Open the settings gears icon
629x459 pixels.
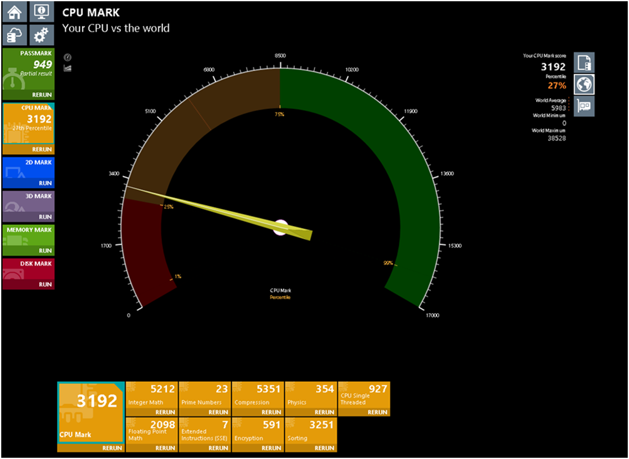click(x=42, y=35)
